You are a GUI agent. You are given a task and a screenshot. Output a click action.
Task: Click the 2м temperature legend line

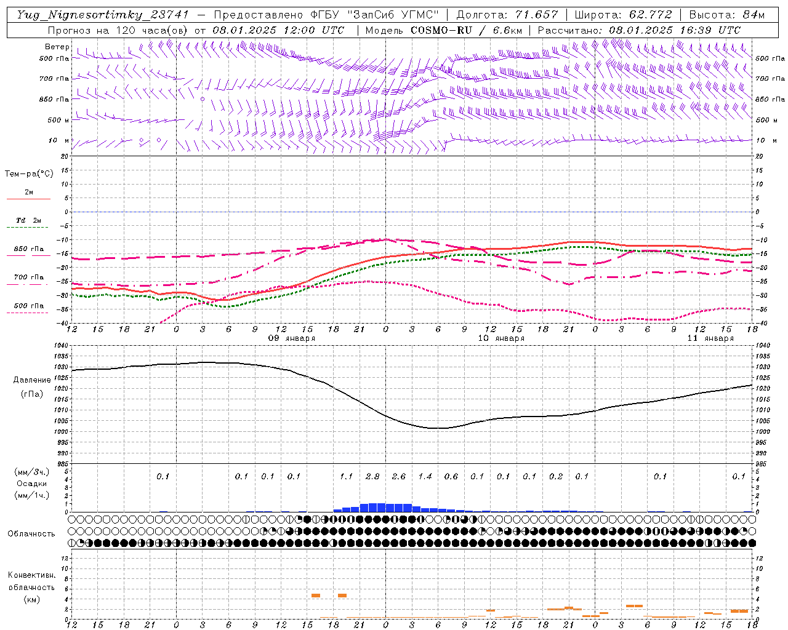(x=28, y=199)
